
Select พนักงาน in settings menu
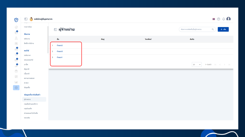[27, 39]
